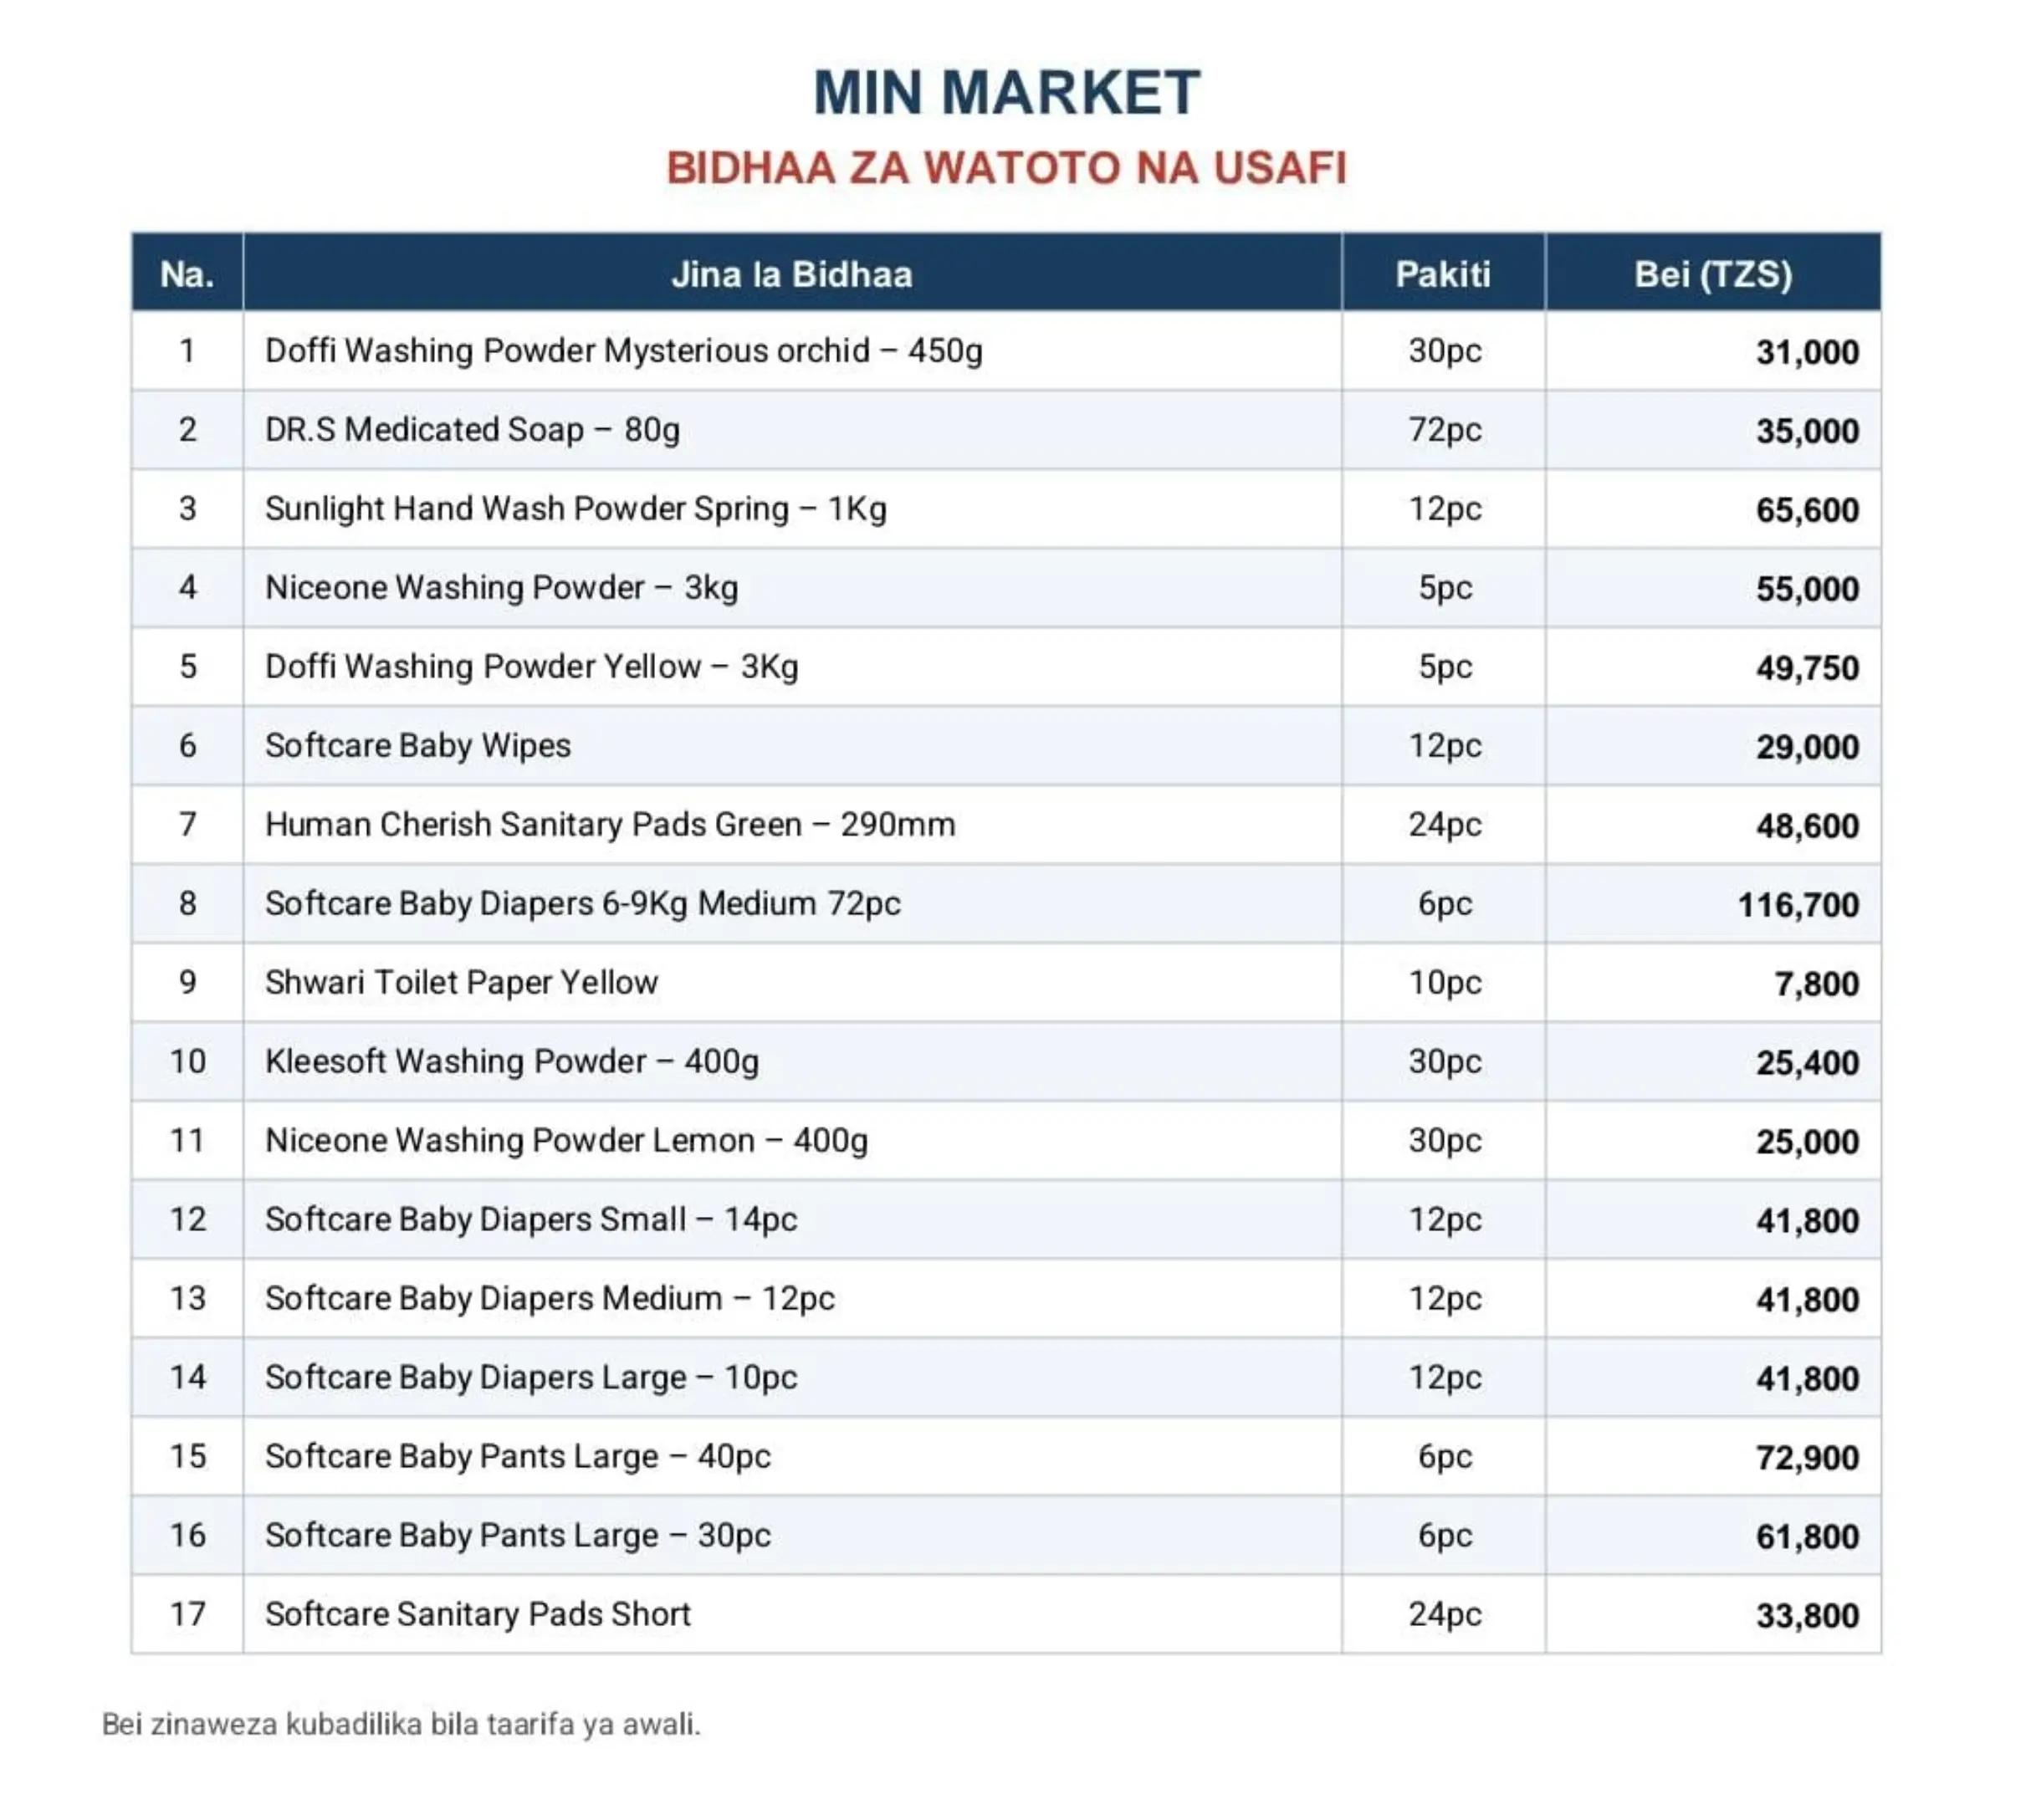
Task: Click the row number 17 cell
Action: [187, 1614]
